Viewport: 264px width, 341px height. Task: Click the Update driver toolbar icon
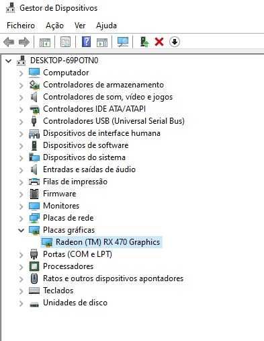tap(144, 42)
